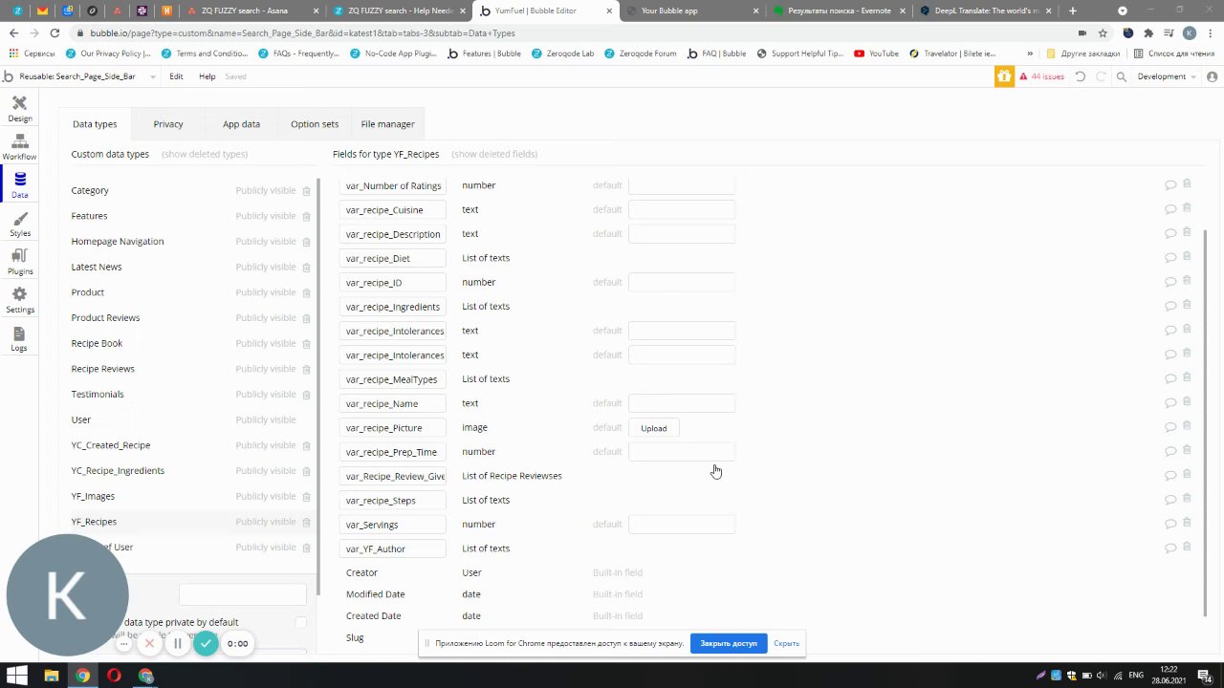Open the 44 issues checker
Screen dimensions: 1224x688
click(1041, 76)
